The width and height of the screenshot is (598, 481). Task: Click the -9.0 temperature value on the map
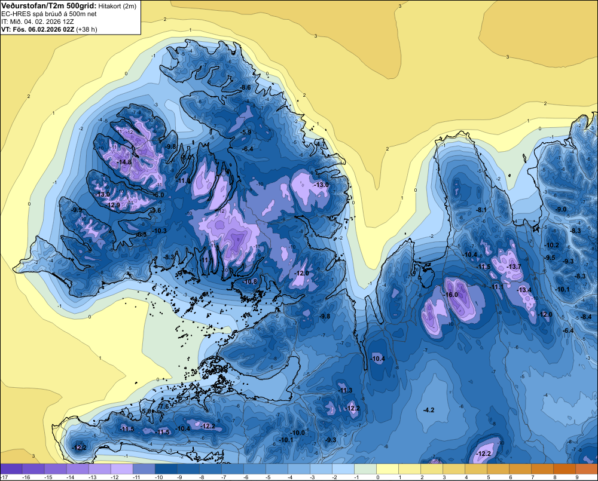tap(561, 210)
